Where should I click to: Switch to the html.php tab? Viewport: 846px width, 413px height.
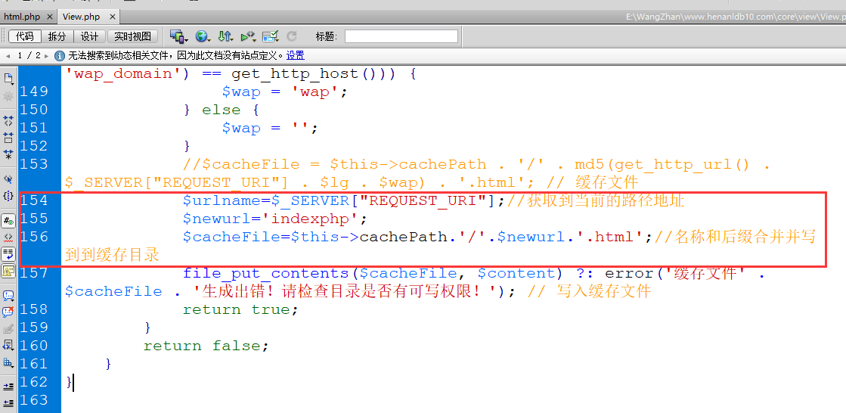tap(22, 17)
